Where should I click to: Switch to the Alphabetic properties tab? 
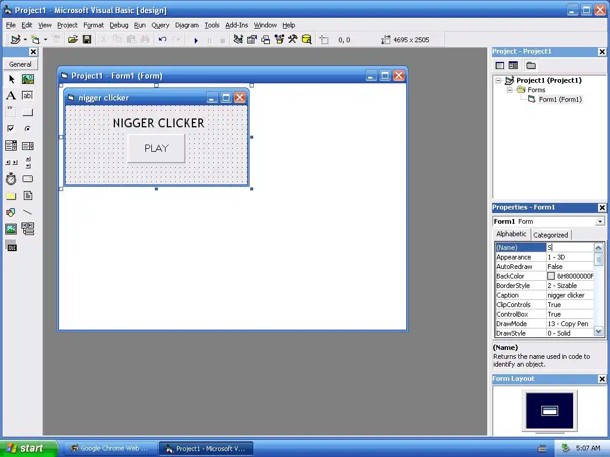[x=511, y=234]
